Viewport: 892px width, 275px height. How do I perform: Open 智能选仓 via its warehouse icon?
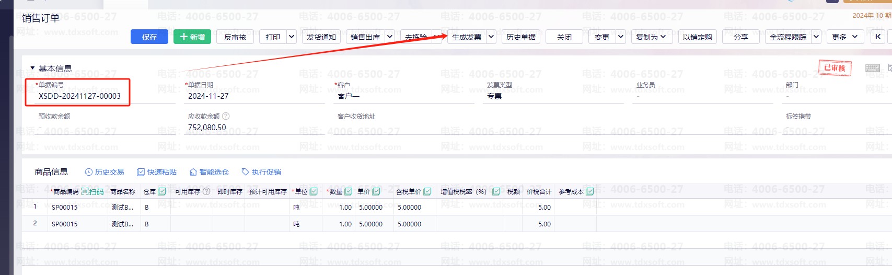coord(193,172)
